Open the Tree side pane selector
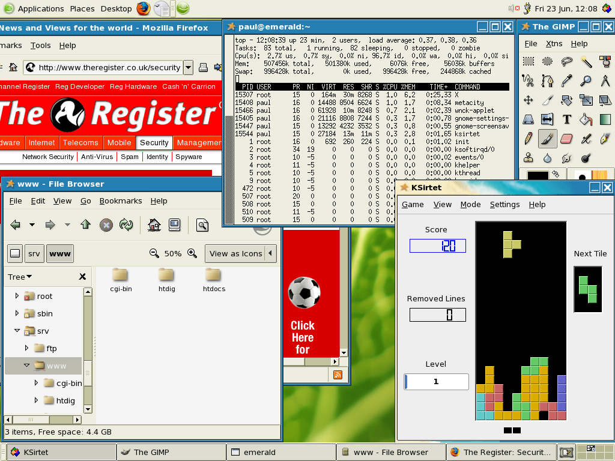This screenshot has height=461, width=615. (20, 277)
